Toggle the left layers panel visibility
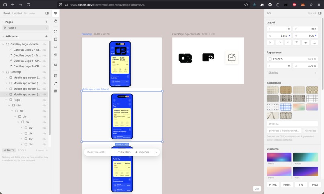324x194 pixels. pyautogui.click(x=47, y=13)
